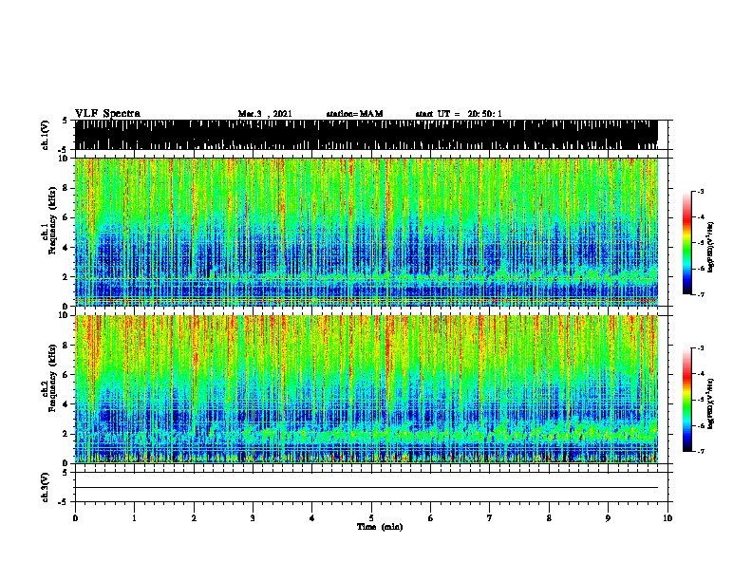This screenshot has height=581, width=752.
Task: Click time axis tick label "0"
Action: point(75,517)
